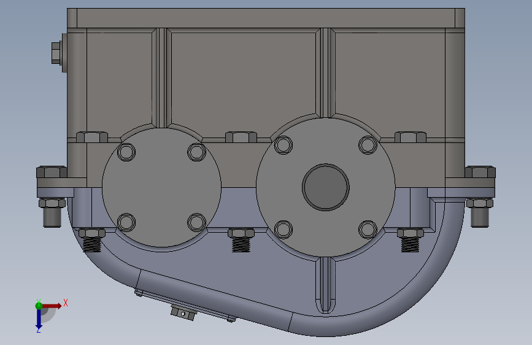Image resolution: width=532 pixels, height=345 pixels.
Task: Select the upper hex bolt head between the covers
Action: coord(241,137)
